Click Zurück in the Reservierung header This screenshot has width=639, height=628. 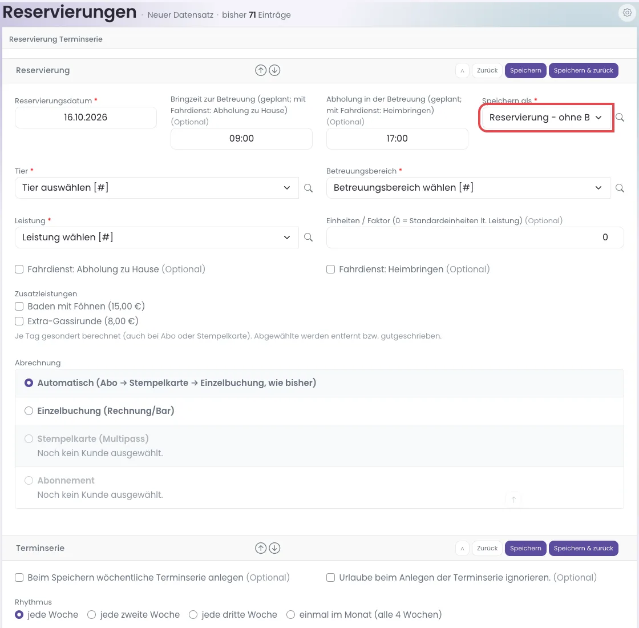(487, 71)
